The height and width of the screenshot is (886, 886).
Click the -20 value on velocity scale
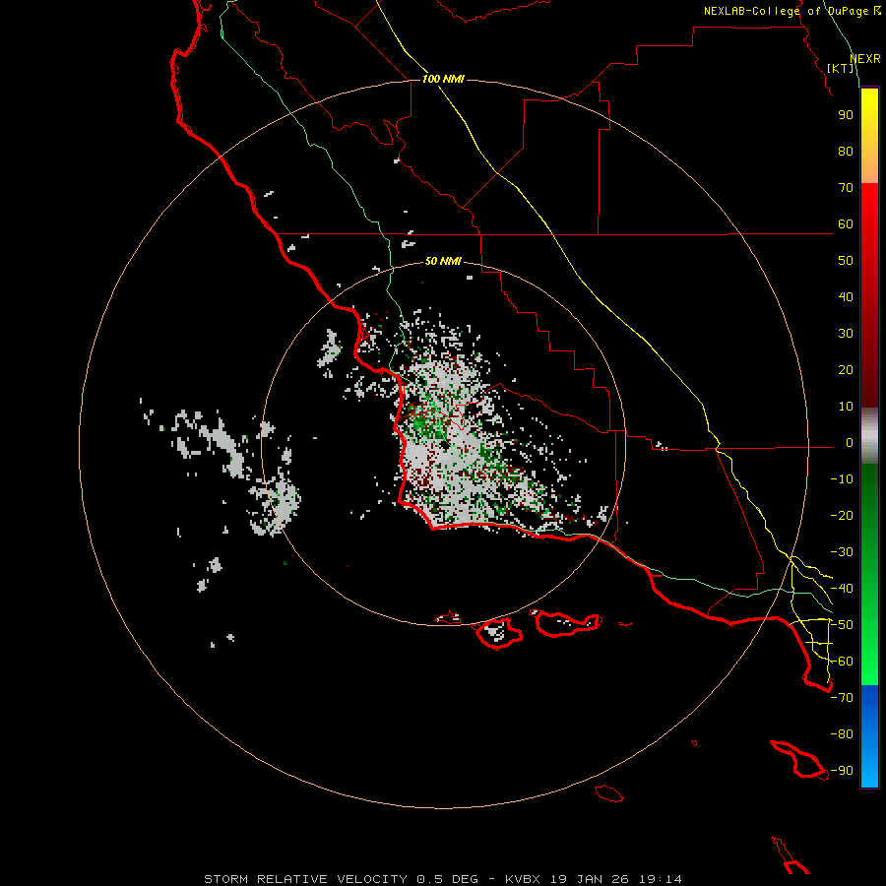coord(842,515)
